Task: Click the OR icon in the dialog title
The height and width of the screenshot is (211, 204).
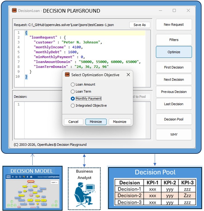Action: click(x=67, y=75)
